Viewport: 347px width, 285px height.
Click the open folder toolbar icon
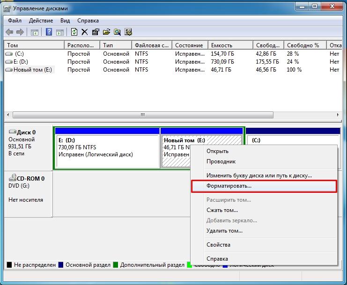click(106, 32)
